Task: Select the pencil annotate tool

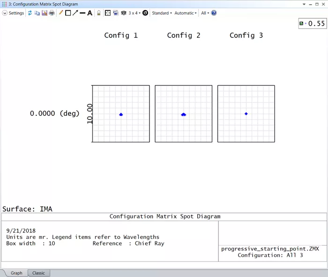Action: 61,13
